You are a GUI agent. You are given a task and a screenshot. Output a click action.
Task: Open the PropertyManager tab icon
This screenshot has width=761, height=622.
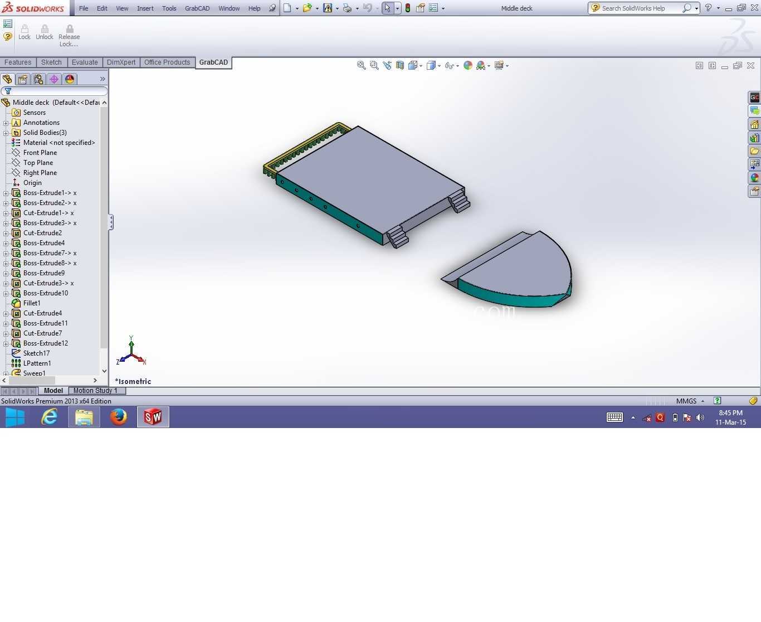pyautogui.click(x=23, y=79)
